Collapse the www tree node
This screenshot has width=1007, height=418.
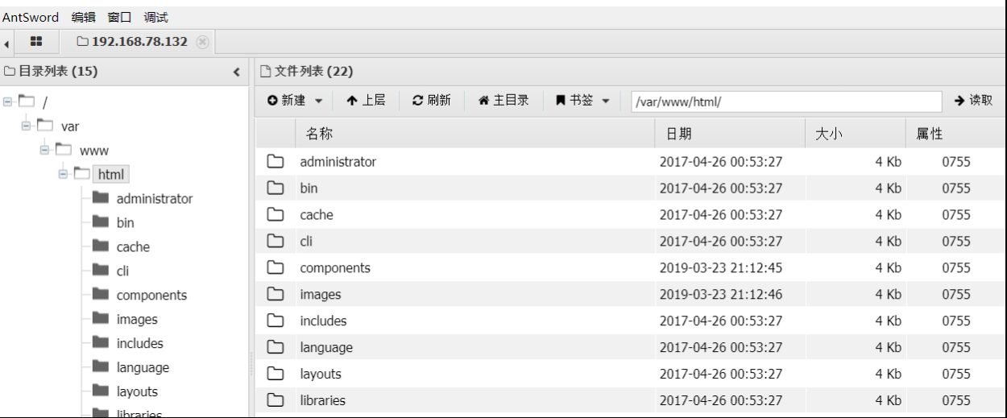point(45,150)
